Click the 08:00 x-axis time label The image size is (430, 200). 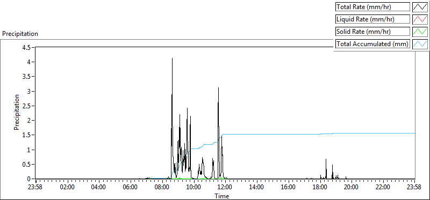pyautogui.click(x=162, y=188)
